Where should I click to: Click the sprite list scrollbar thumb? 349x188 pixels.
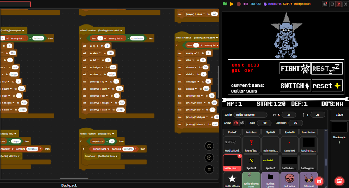click(x=326, y=162)
